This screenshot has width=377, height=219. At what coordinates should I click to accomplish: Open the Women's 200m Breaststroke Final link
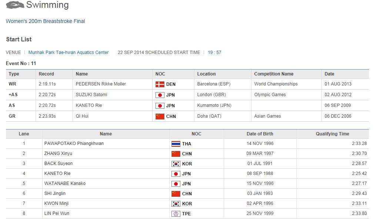(46, 21)
